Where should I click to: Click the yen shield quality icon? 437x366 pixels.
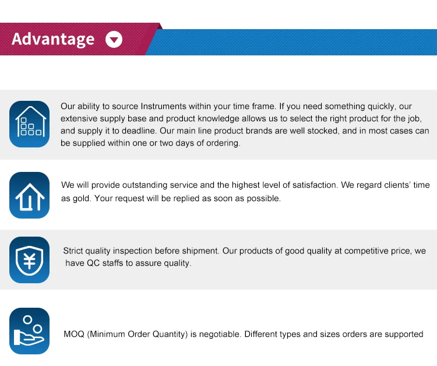(x=29, y=260)
